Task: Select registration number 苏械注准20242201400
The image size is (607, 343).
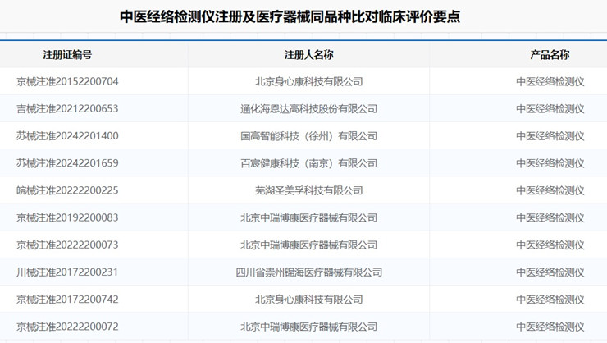Action: [x=67, y=136]
